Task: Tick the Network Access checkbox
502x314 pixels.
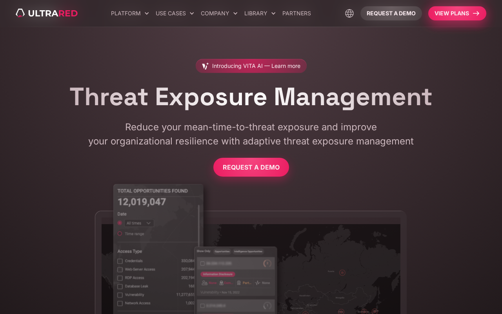Action: [120, 303]
